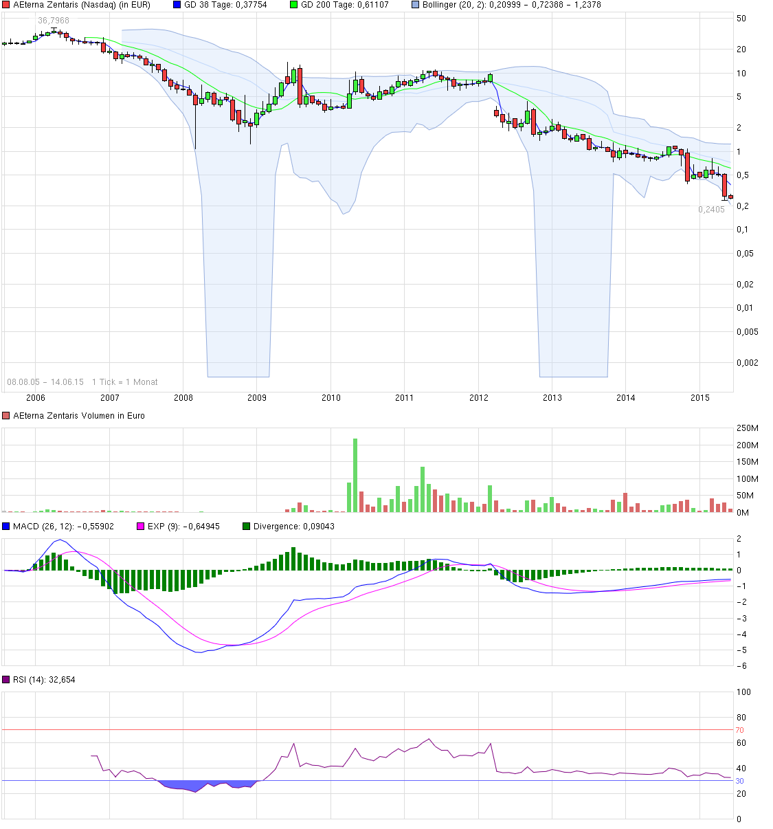Click the dark green Divergence legend swatch

click(247, 527)
